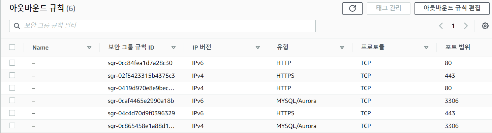Click truncated rule ID sgr-0419d970e8e9bec
This screenshot has height=133, width=492.
coord(141,88)
